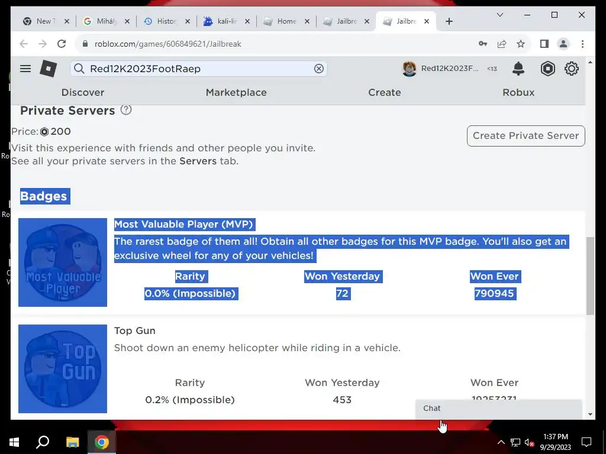Viewport: 606px width, 454px height.
Task: Go forward in Chrome browser
Action: pyautogui.click(x=43, y=44)
